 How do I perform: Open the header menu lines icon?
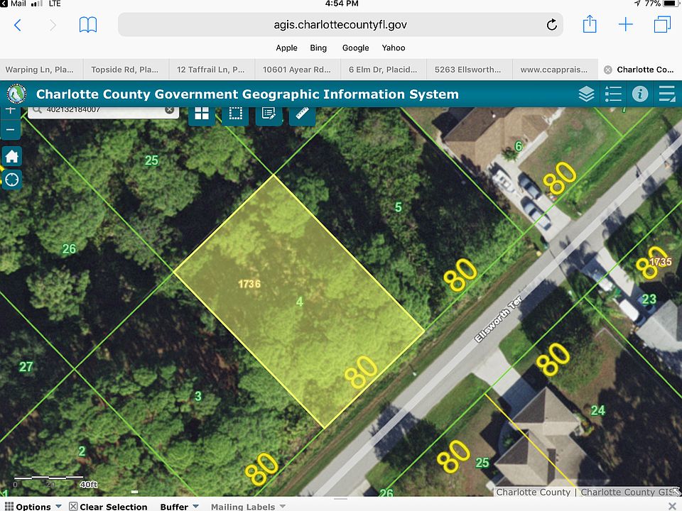point(666,94)
